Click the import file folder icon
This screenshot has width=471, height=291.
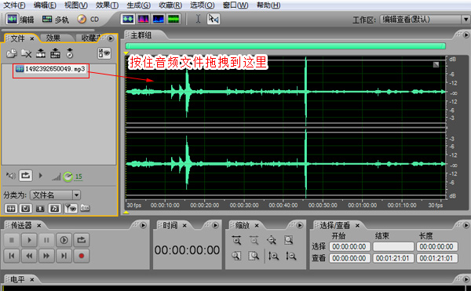[12, 53]
